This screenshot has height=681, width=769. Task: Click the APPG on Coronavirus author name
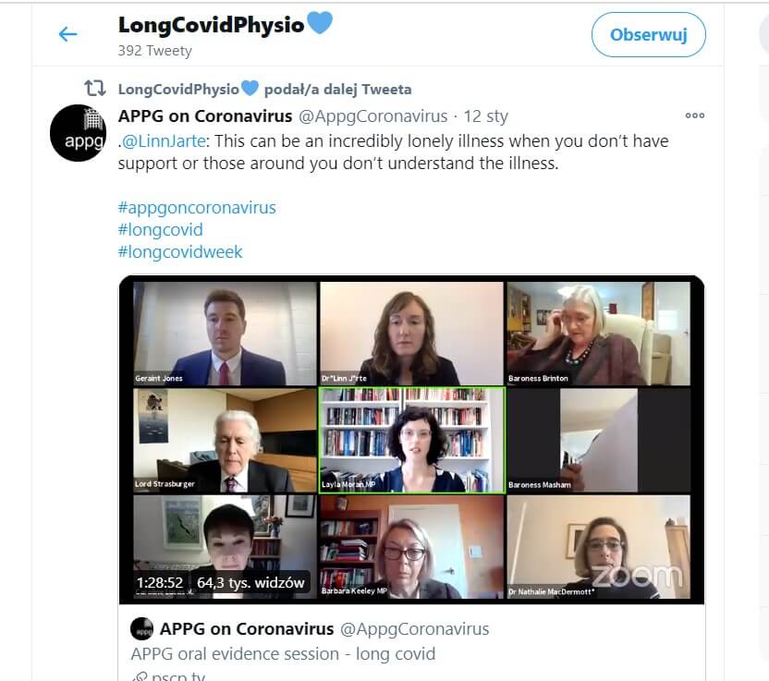point(205,116)
